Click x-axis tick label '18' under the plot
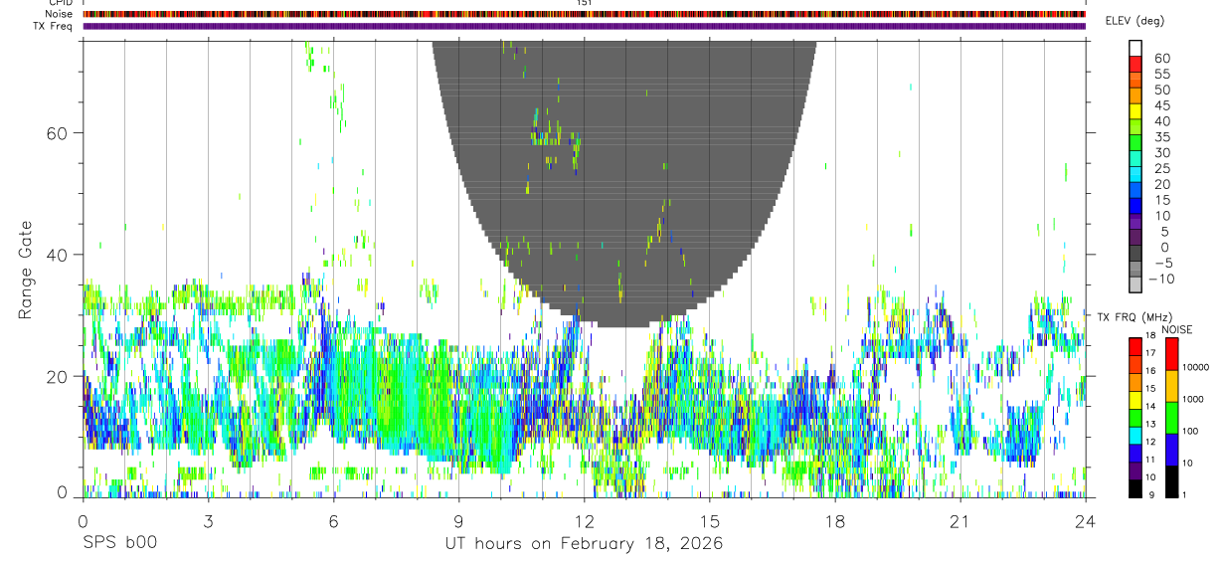 tap(834, 520)
